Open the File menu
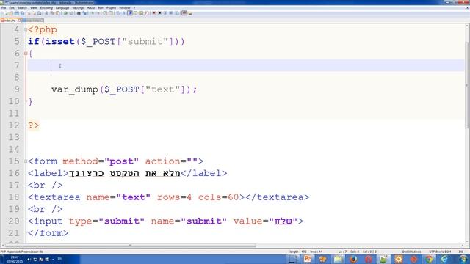 pos(4,8)
